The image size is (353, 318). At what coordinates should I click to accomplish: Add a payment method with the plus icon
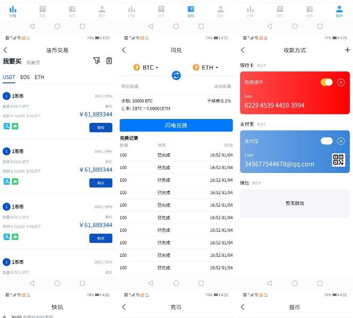pos(347,50)
